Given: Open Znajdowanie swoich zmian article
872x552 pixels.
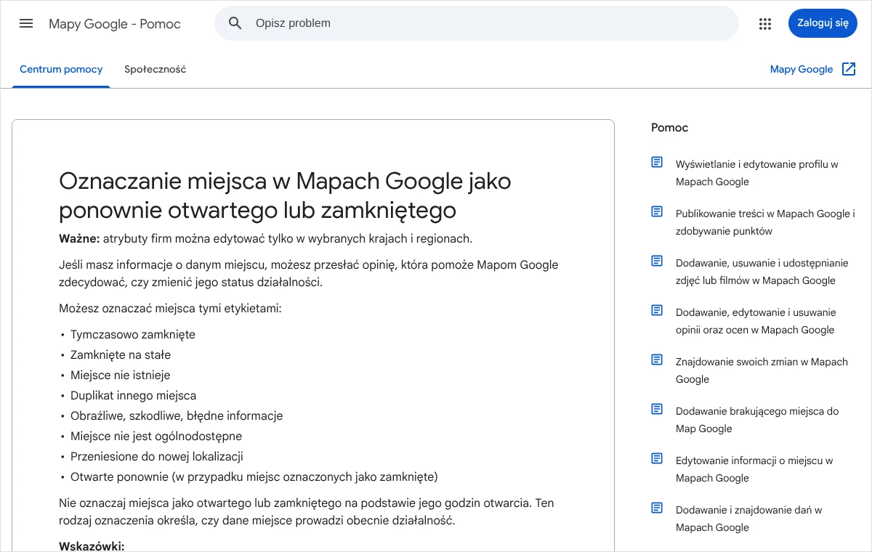Looking at the screenshot, I should [762, 370].
